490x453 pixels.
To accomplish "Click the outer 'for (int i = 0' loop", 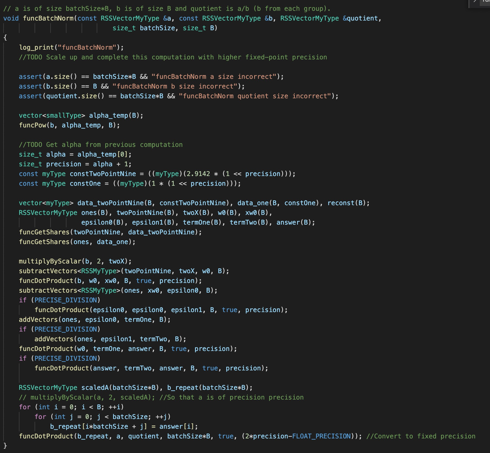I will tap(71, 407).
